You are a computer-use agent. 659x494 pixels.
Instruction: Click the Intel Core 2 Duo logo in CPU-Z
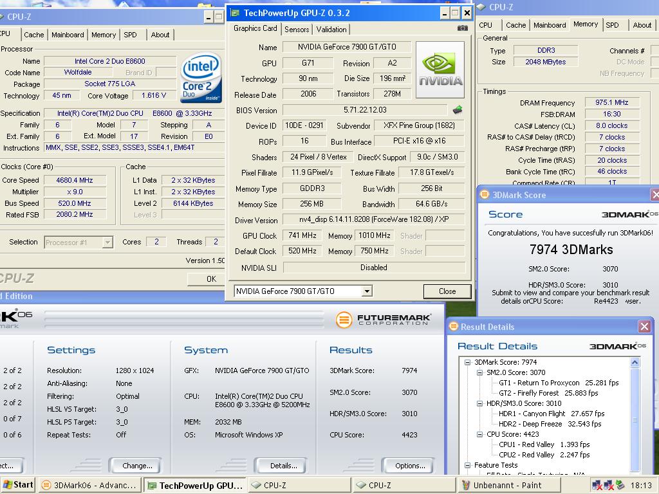[201, 77]
